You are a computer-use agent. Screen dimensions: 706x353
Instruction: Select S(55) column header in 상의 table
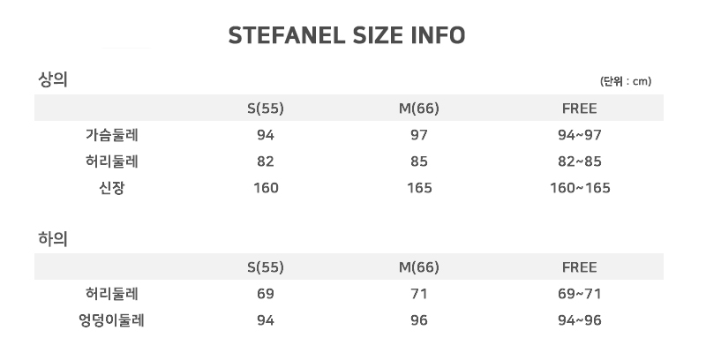266,109
